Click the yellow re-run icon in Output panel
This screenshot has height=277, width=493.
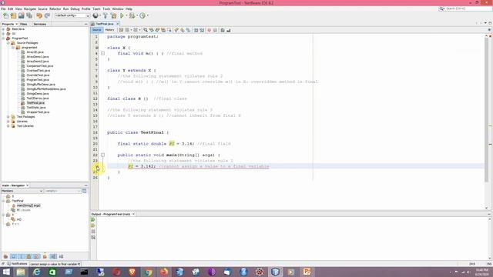[x=93, y=225]
